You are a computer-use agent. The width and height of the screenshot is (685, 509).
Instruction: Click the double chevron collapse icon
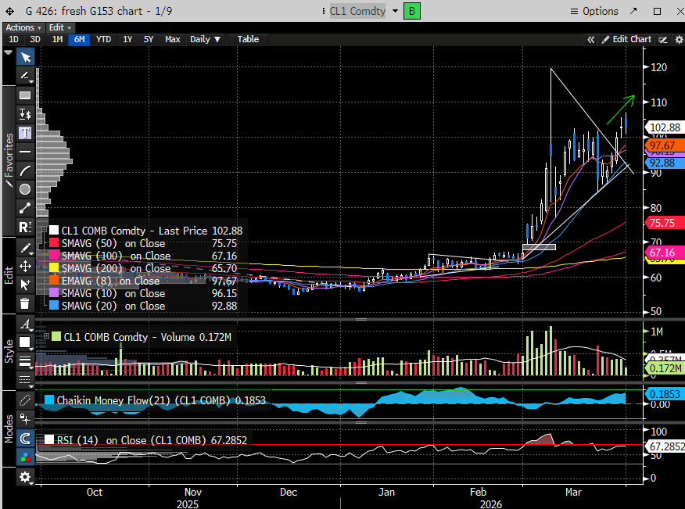[x=590, y=40]
